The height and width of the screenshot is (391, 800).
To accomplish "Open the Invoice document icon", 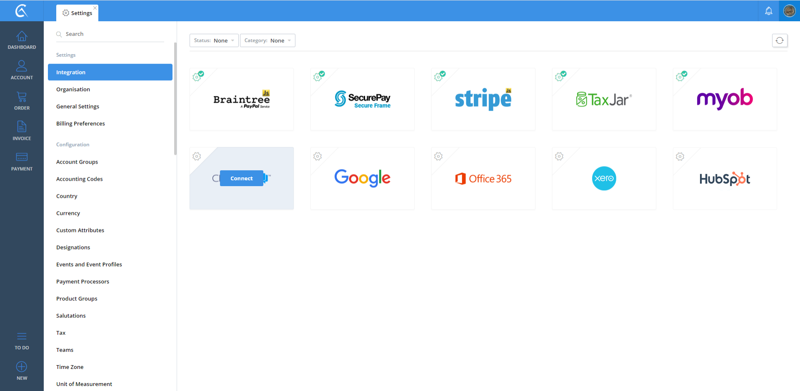I will (22, 127).
